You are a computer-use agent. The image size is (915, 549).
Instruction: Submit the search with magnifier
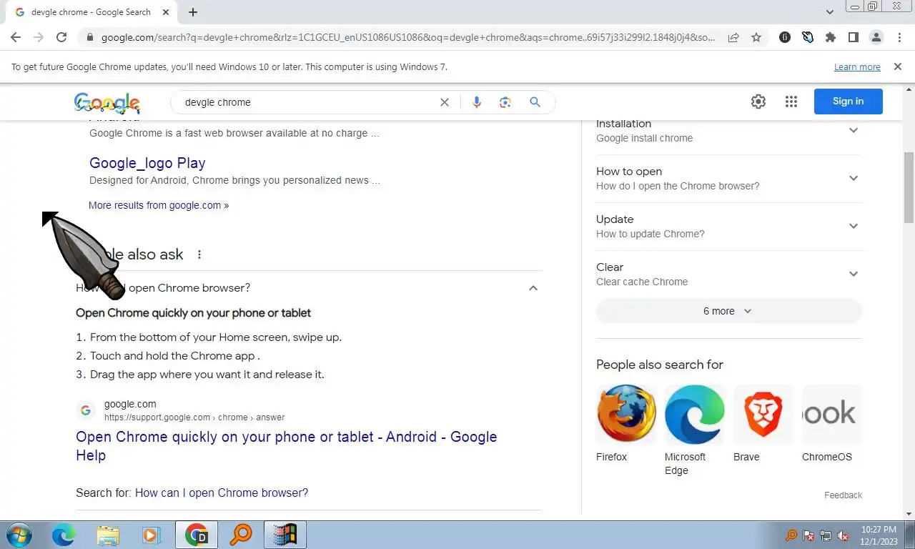coord(535,102)
